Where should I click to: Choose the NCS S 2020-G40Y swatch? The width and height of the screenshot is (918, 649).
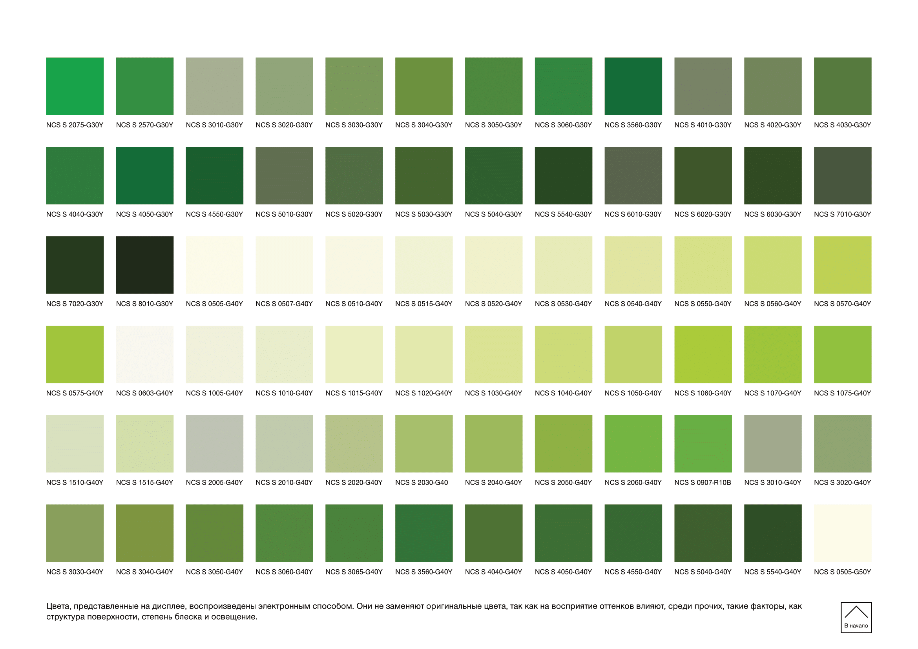354,444
